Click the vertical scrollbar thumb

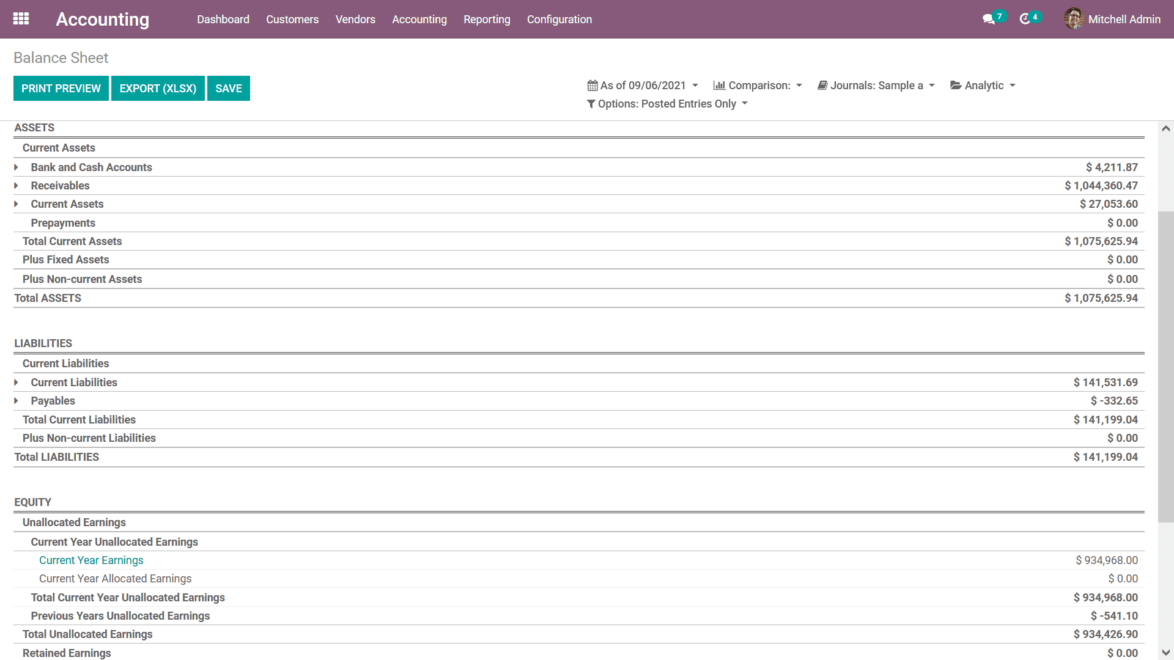click(x=1166, y=367)
